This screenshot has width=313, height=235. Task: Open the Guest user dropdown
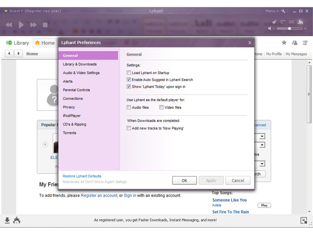(16, 11)
